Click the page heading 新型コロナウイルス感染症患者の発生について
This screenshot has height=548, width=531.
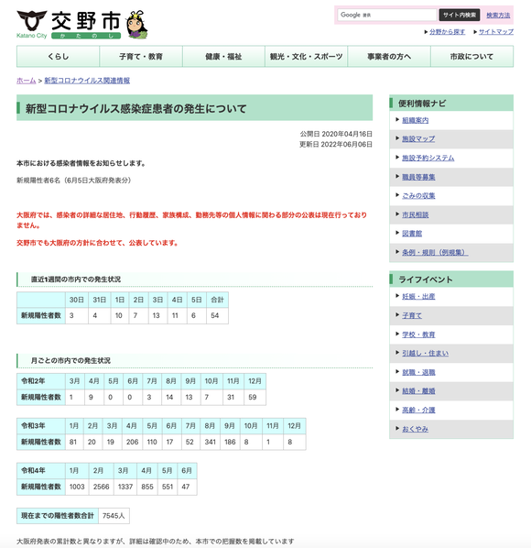pos(135,108)
